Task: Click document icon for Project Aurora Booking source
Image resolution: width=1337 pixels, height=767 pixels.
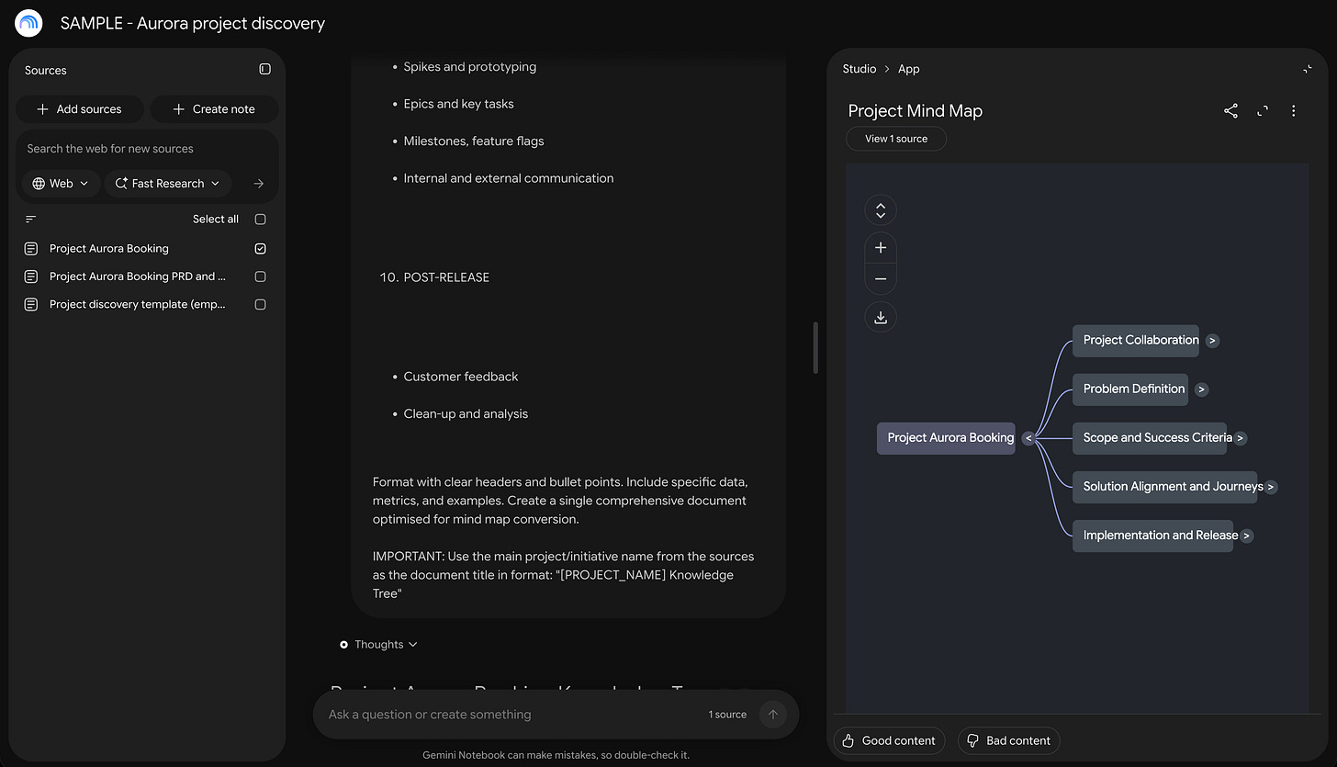Action: click(31, 249)
